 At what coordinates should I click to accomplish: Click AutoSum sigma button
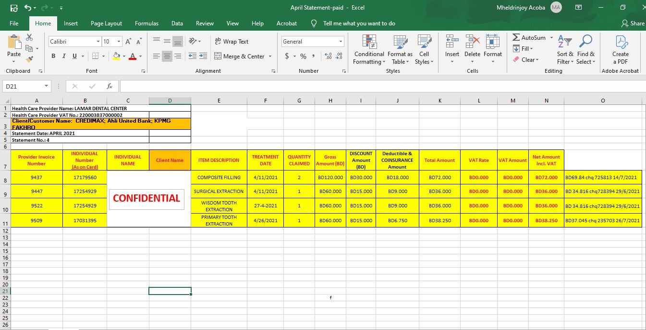click(x=529, y=37)
